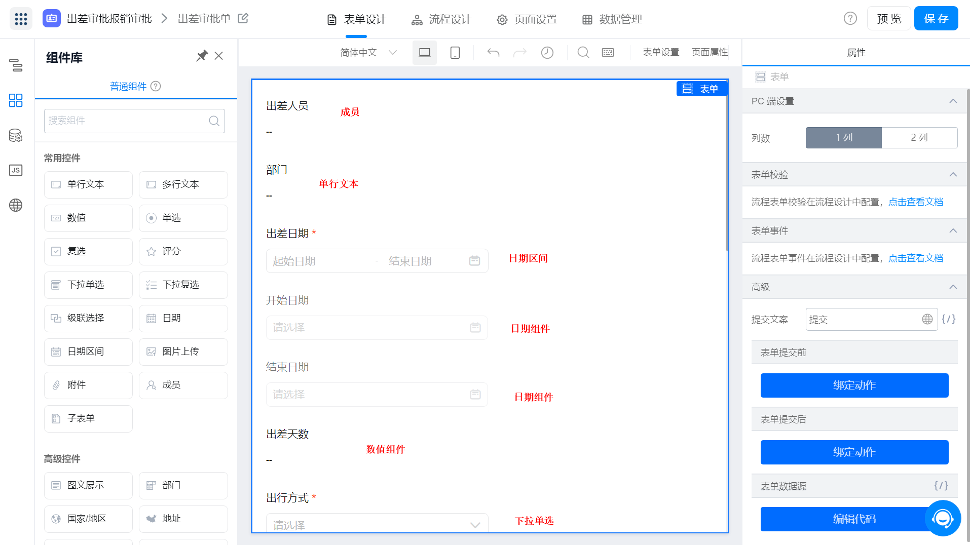
Task: Open the 简体中文 language dropdown
Action: tap(368, 53)
